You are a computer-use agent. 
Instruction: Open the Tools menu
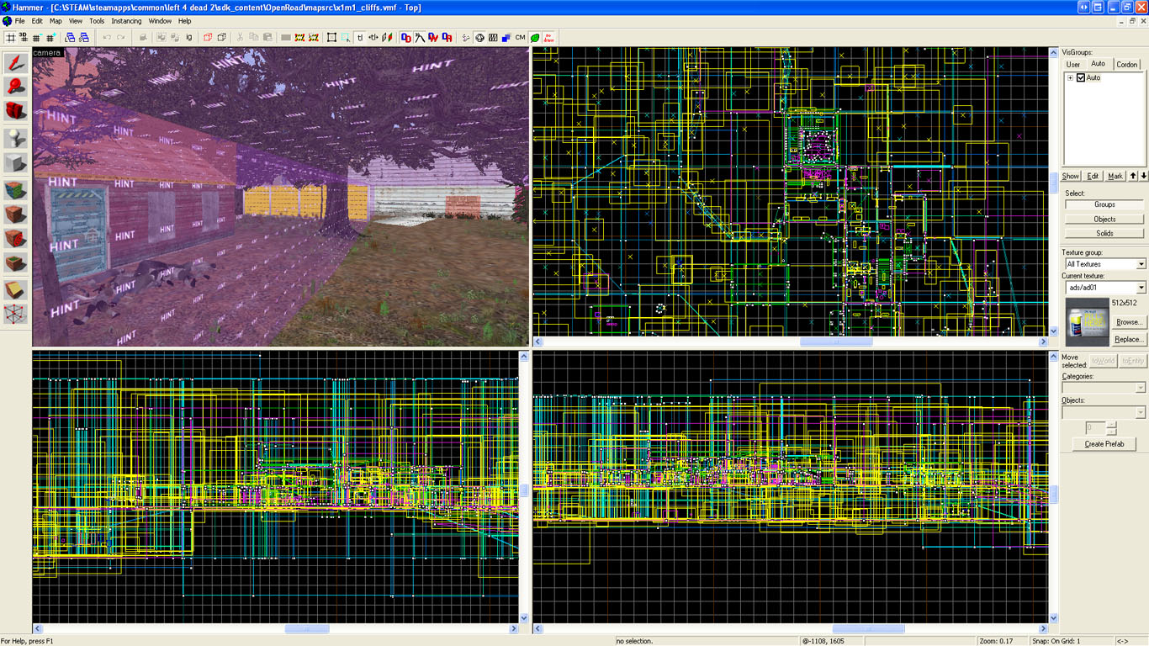[97, 21]
